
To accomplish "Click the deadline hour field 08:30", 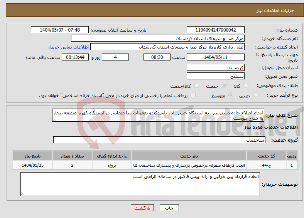I will click(157, 57).
